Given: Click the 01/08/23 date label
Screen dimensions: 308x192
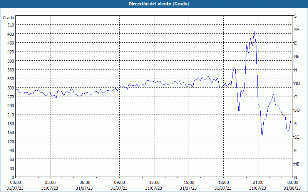Looking at the screenshot, I should pos(293,188).
